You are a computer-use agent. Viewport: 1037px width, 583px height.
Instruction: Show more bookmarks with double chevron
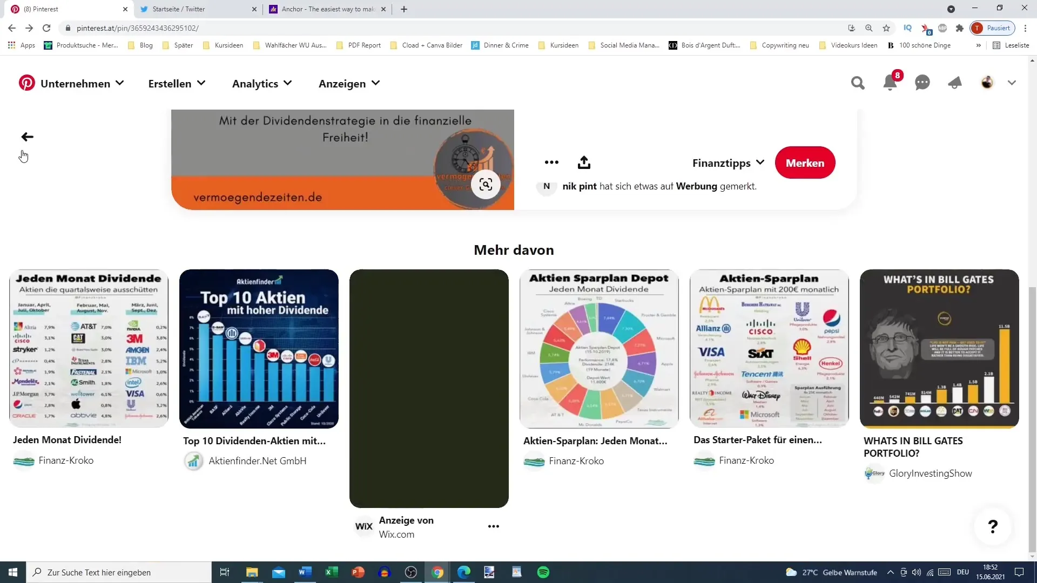(978, 45)
